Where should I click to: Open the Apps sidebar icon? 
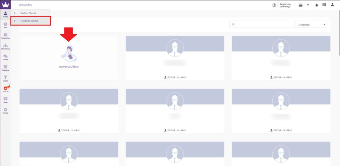tap(5, 100)
